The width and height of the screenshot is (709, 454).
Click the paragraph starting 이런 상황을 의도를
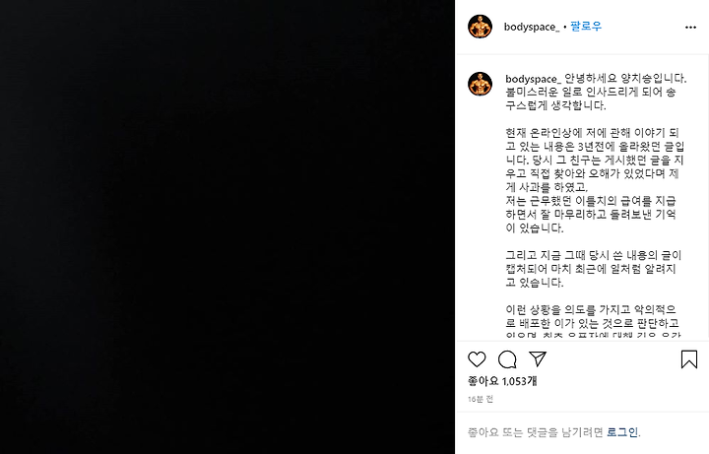point(593,321)
